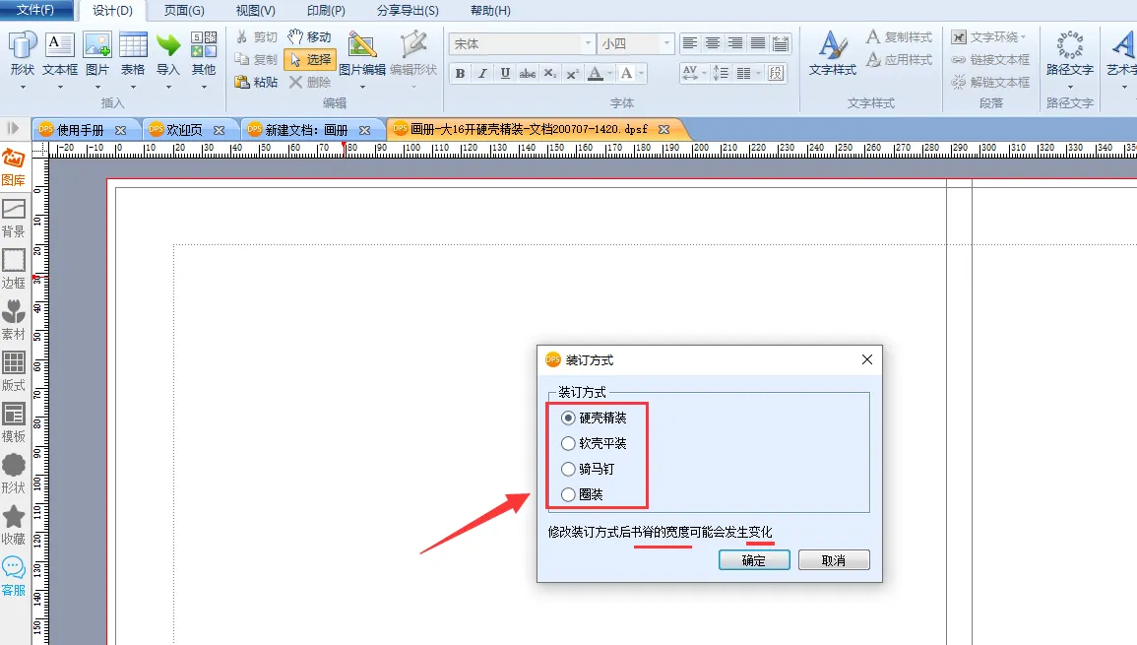Viewport: 1137px width, 645px height.
Task: Click the 删除 delete tool
Action: (x=310, y=82)
